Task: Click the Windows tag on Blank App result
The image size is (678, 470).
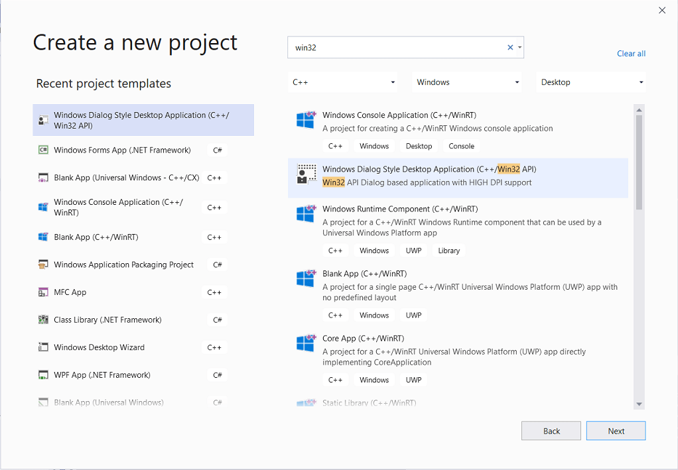Action: click(374, 316)
